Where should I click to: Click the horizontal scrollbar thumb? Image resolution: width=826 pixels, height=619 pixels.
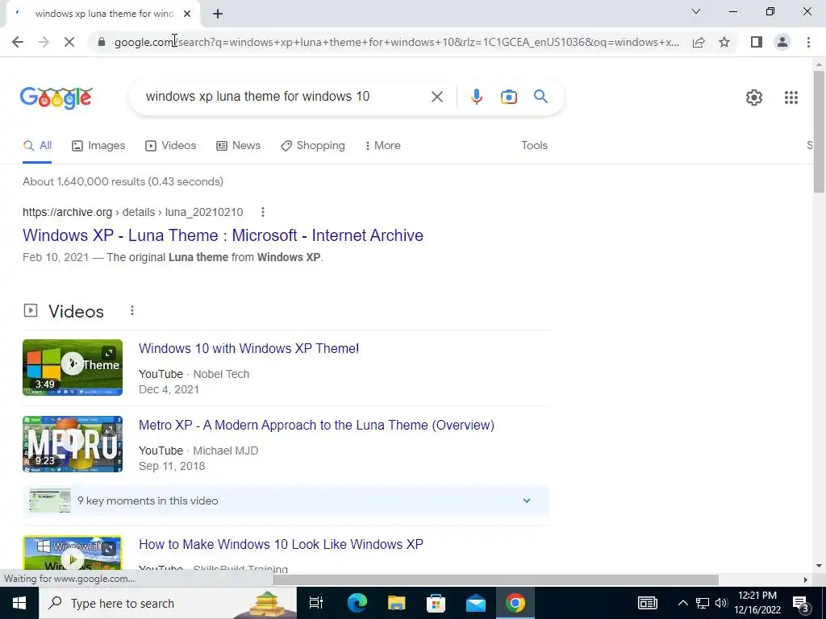(x=496, y=580)
